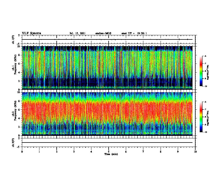This screenshot has width=220, height=170.
Task: Click the "station=MOS" header label
Action: coord(103,33)
